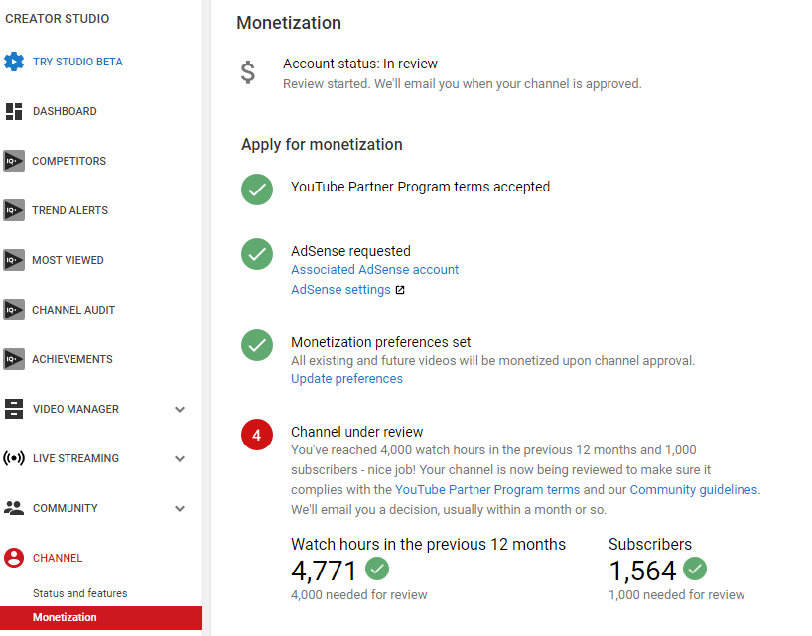Click the Update preferences link
The height and width of the screenshot is (636, 812).
(x=346, y=379)
